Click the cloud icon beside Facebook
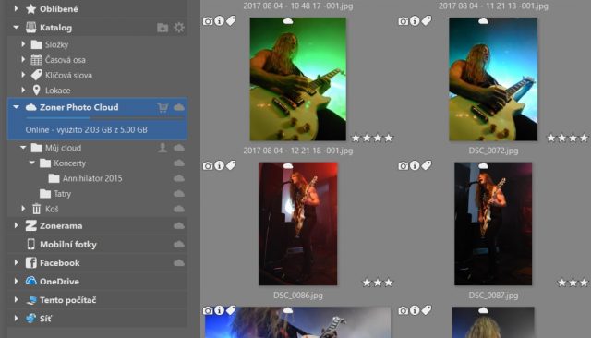 pos(179,263)
